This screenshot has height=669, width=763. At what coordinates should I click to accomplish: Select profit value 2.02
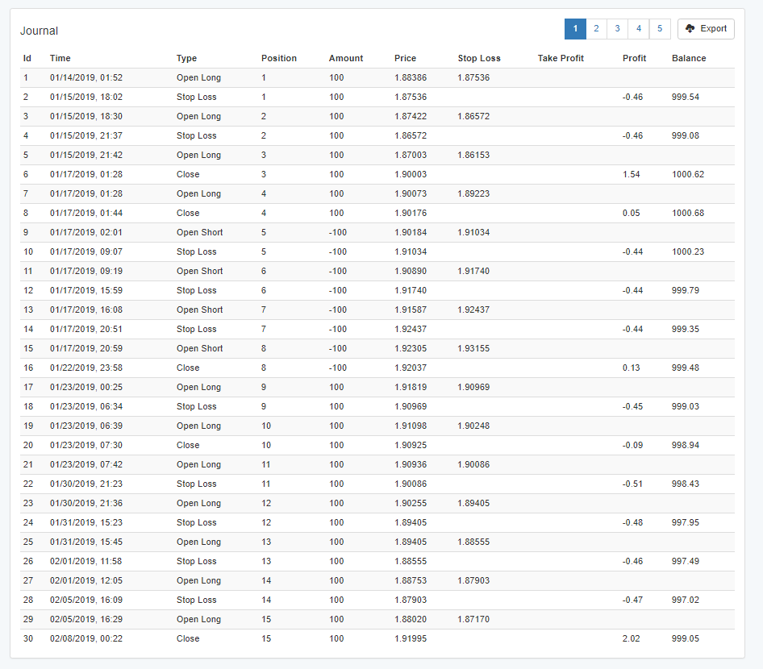pos(632,639)
